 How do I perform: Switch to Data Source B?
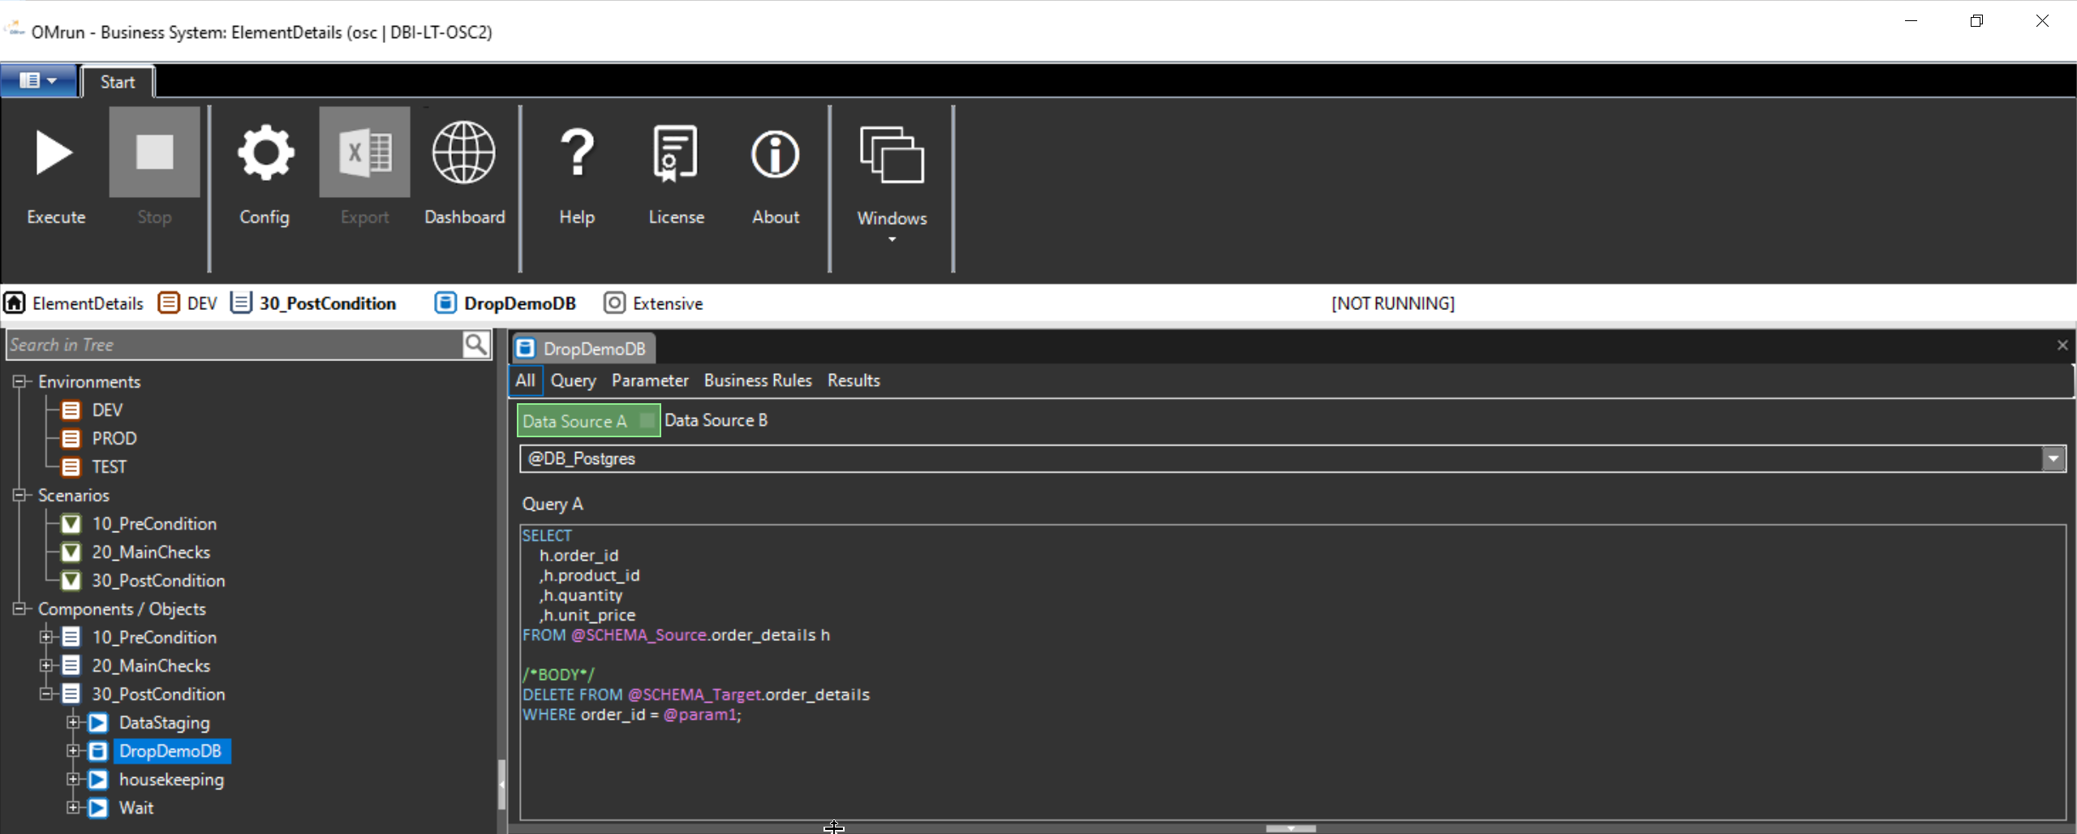point(716,419)
